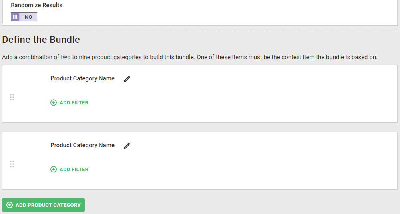Edit the first Product Category Name pencil
This screenshot has width=400, height=214.
[x=127, y=79]
